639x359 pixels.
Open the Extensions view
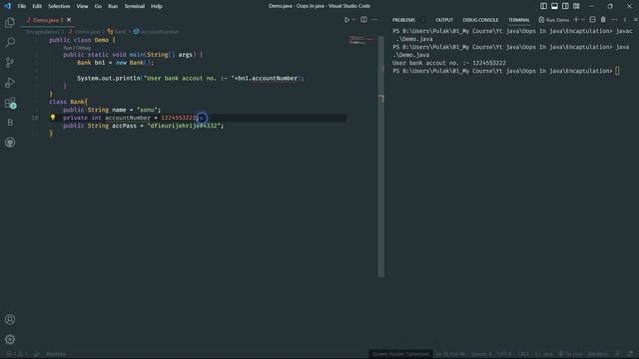[10, 103]
